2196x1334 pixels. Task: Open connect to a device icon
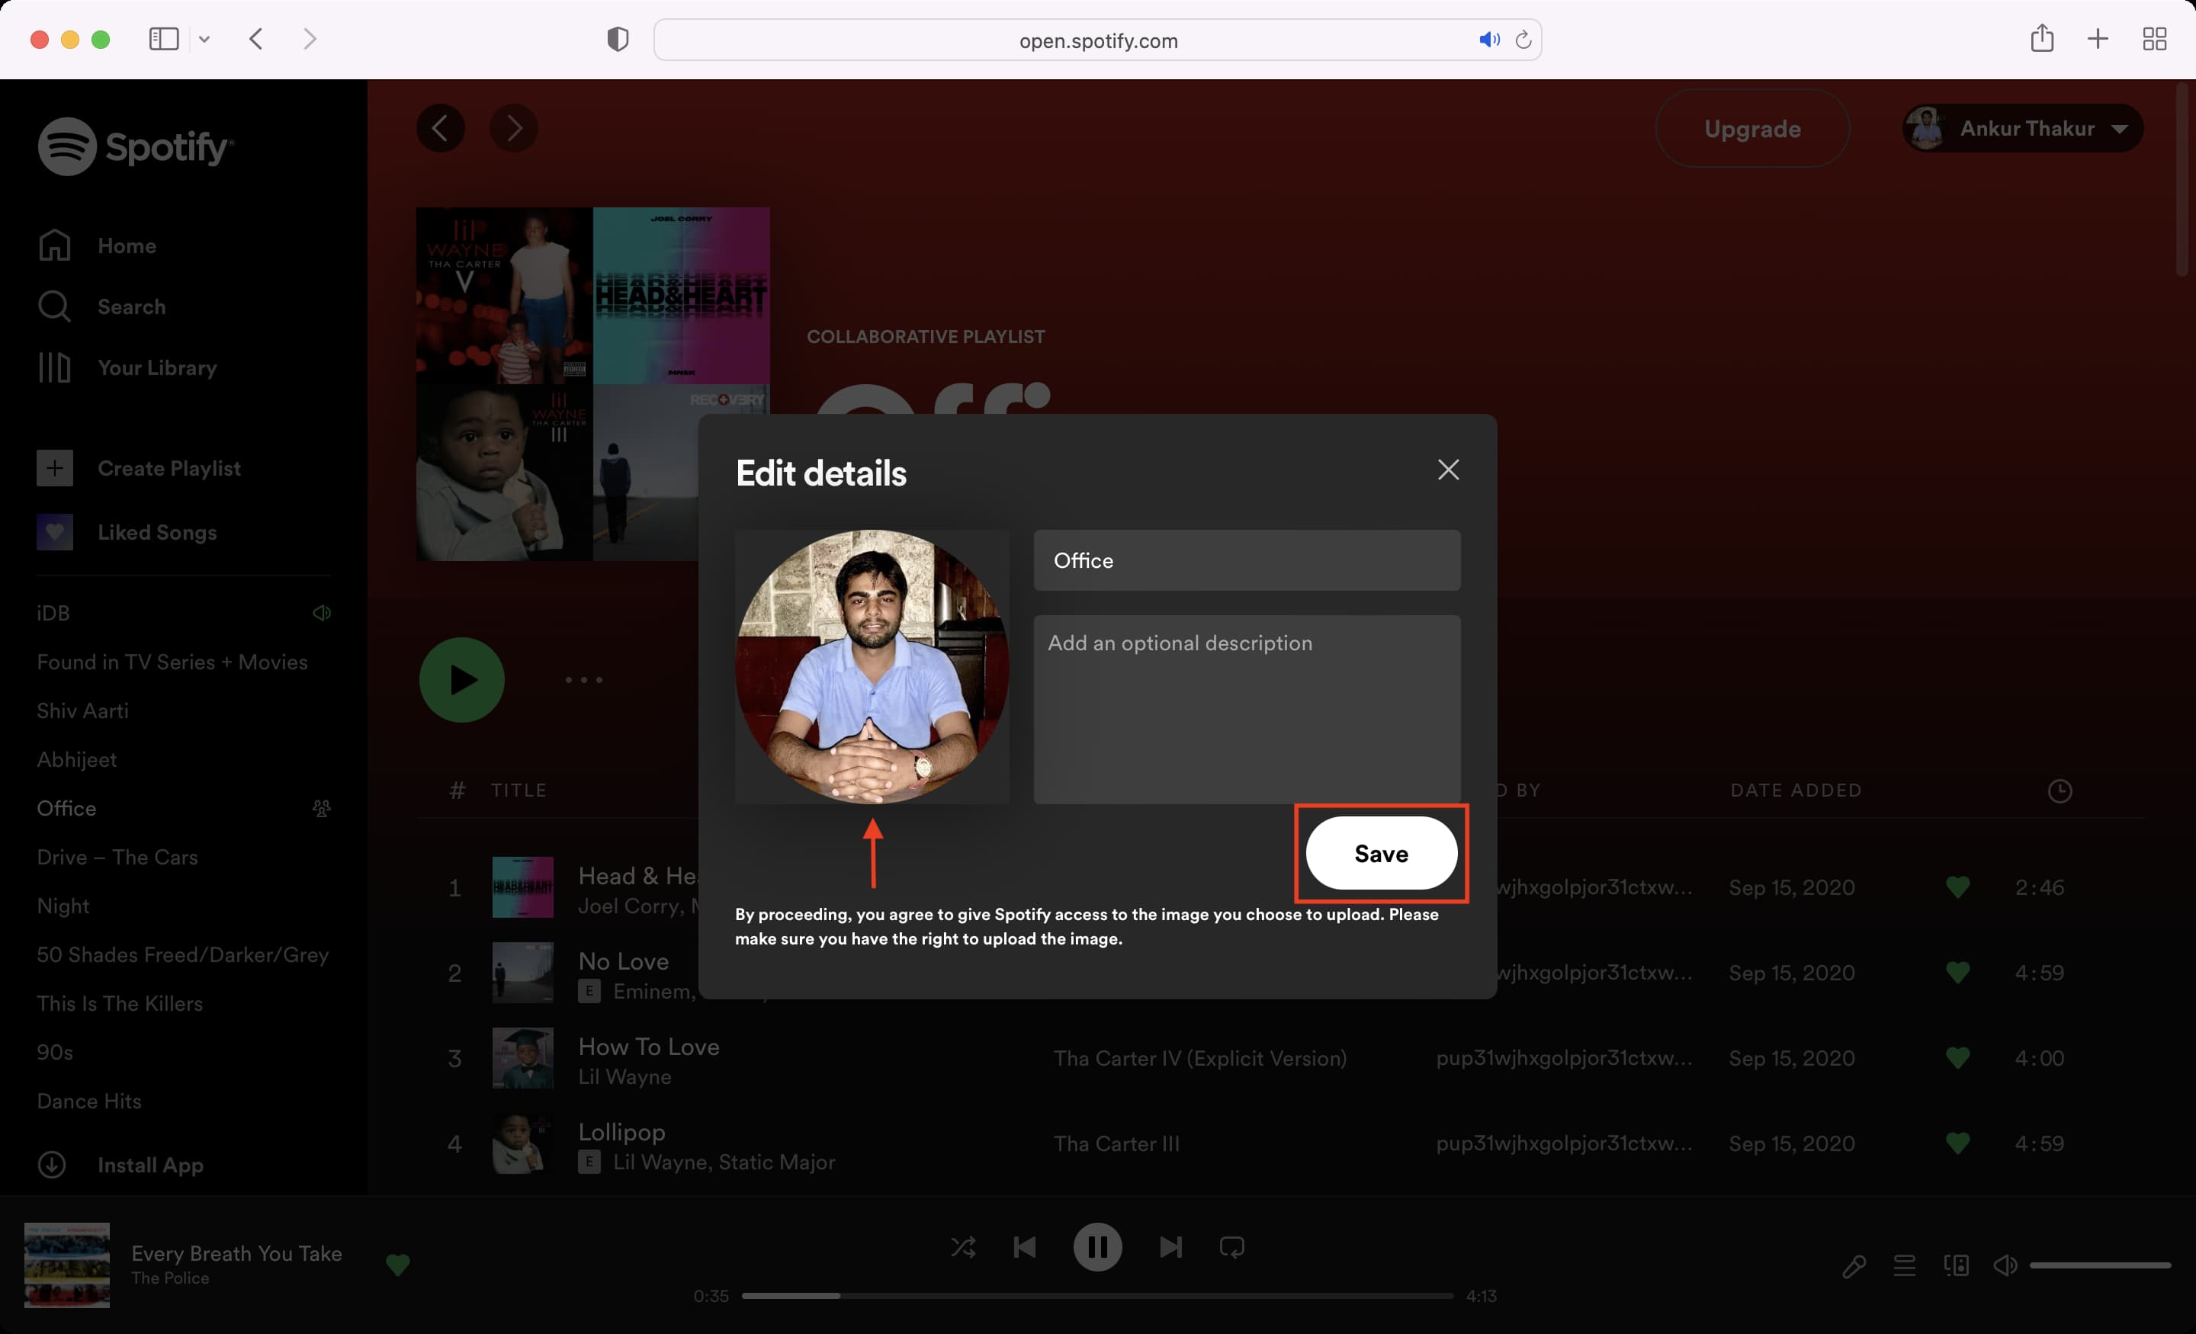(x=1957, y=1265)
